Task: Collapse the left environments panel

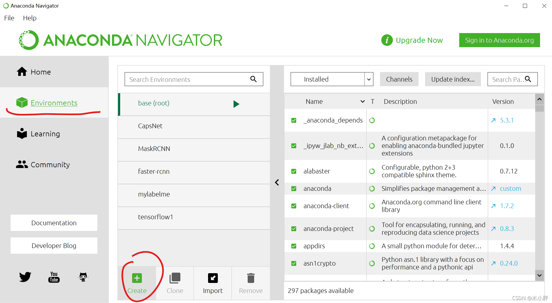Action: click(277, 182)
